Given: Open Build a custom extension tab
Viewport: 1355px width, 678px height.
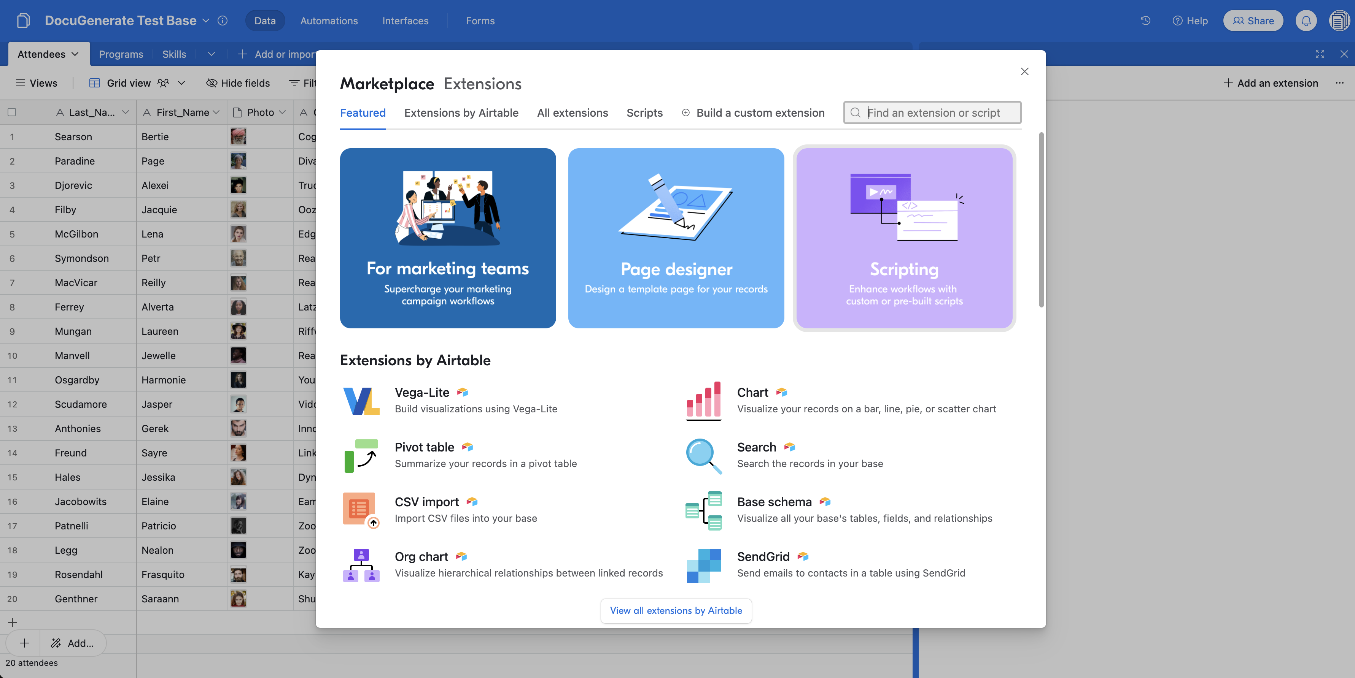Looking at the screenshot, I should click(753, 112).
